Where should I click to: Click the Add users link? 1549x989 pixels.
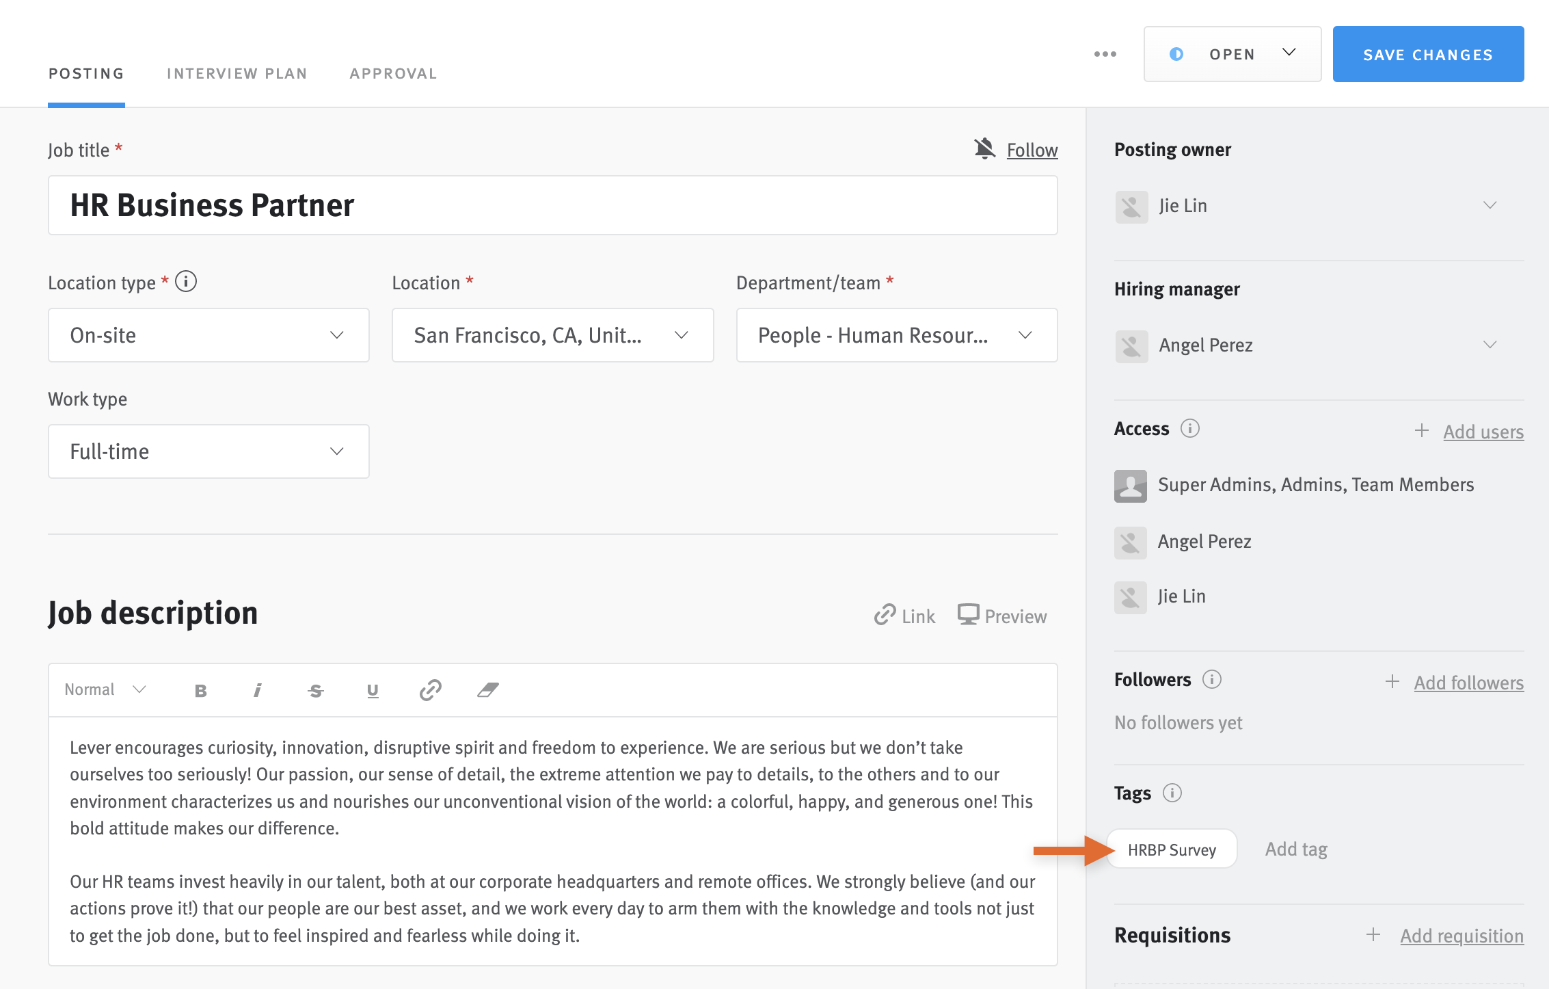pos(1483,432)
